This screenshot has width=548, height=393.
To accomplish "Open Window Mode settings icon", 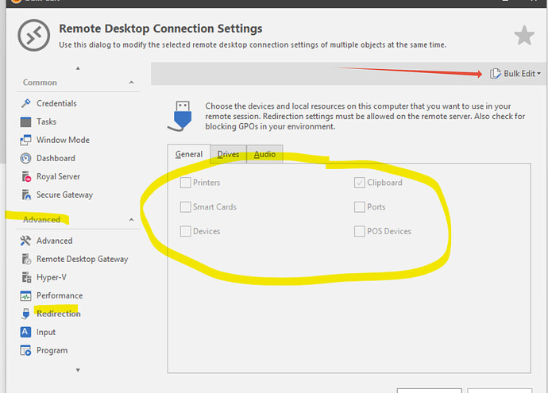I will click(x=25, y=140).
